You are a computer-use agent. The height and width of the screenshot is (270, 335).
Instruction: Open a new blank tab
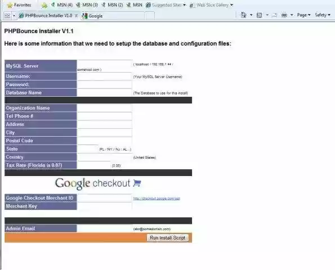pyautogui.click(x=150, y=16)
